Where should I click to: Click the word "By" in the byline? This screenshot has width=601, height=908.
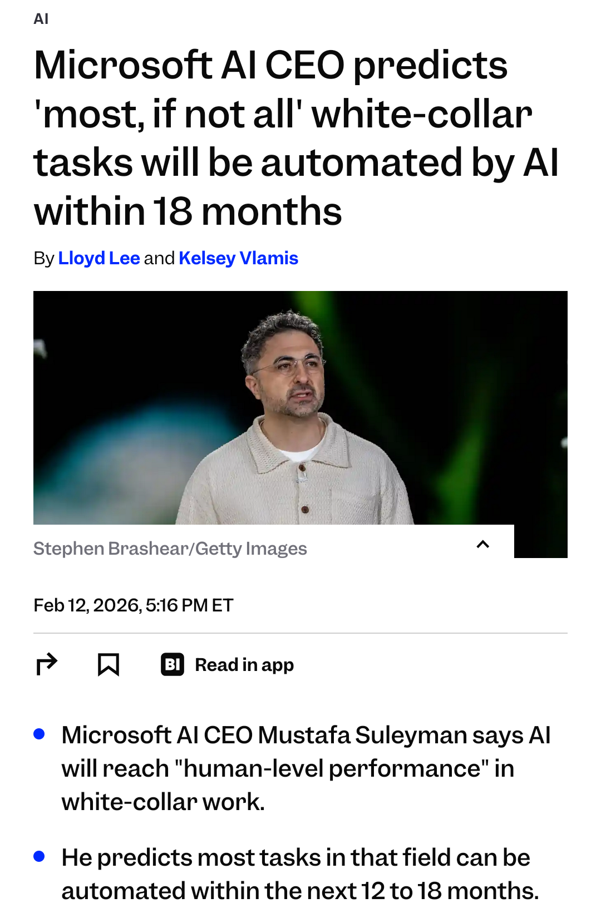(x=43, y=258)
